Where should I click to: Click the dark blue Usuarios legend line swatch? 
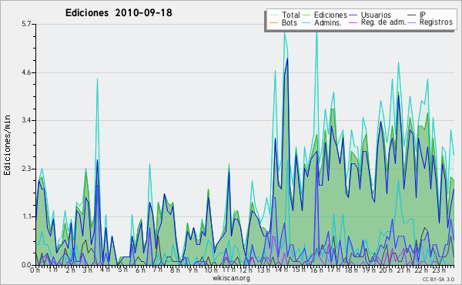tap(353, 15)
